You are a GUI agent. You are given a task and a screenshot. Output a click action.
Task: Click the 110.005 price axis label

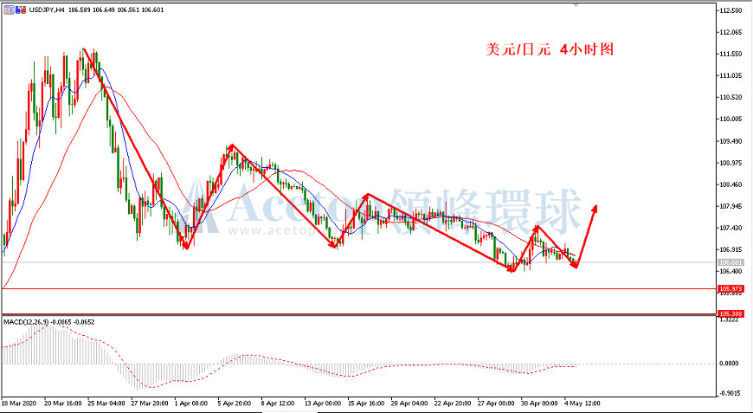click(x=732, y=119)
